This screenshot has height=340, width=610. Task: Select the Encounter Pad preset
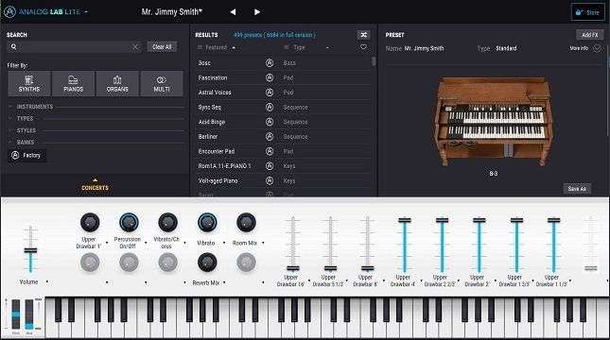[283, 151]
